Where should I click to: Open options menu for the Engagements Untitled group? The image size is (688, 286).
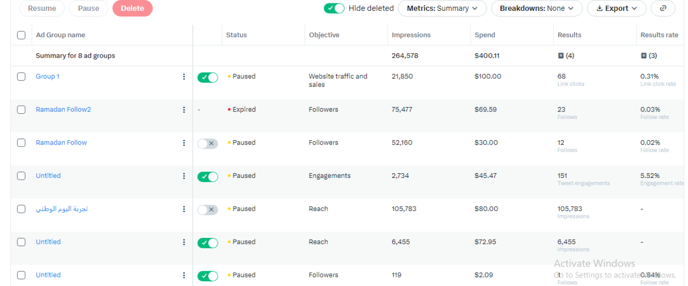pyautogui.click(x=184, y=176)
